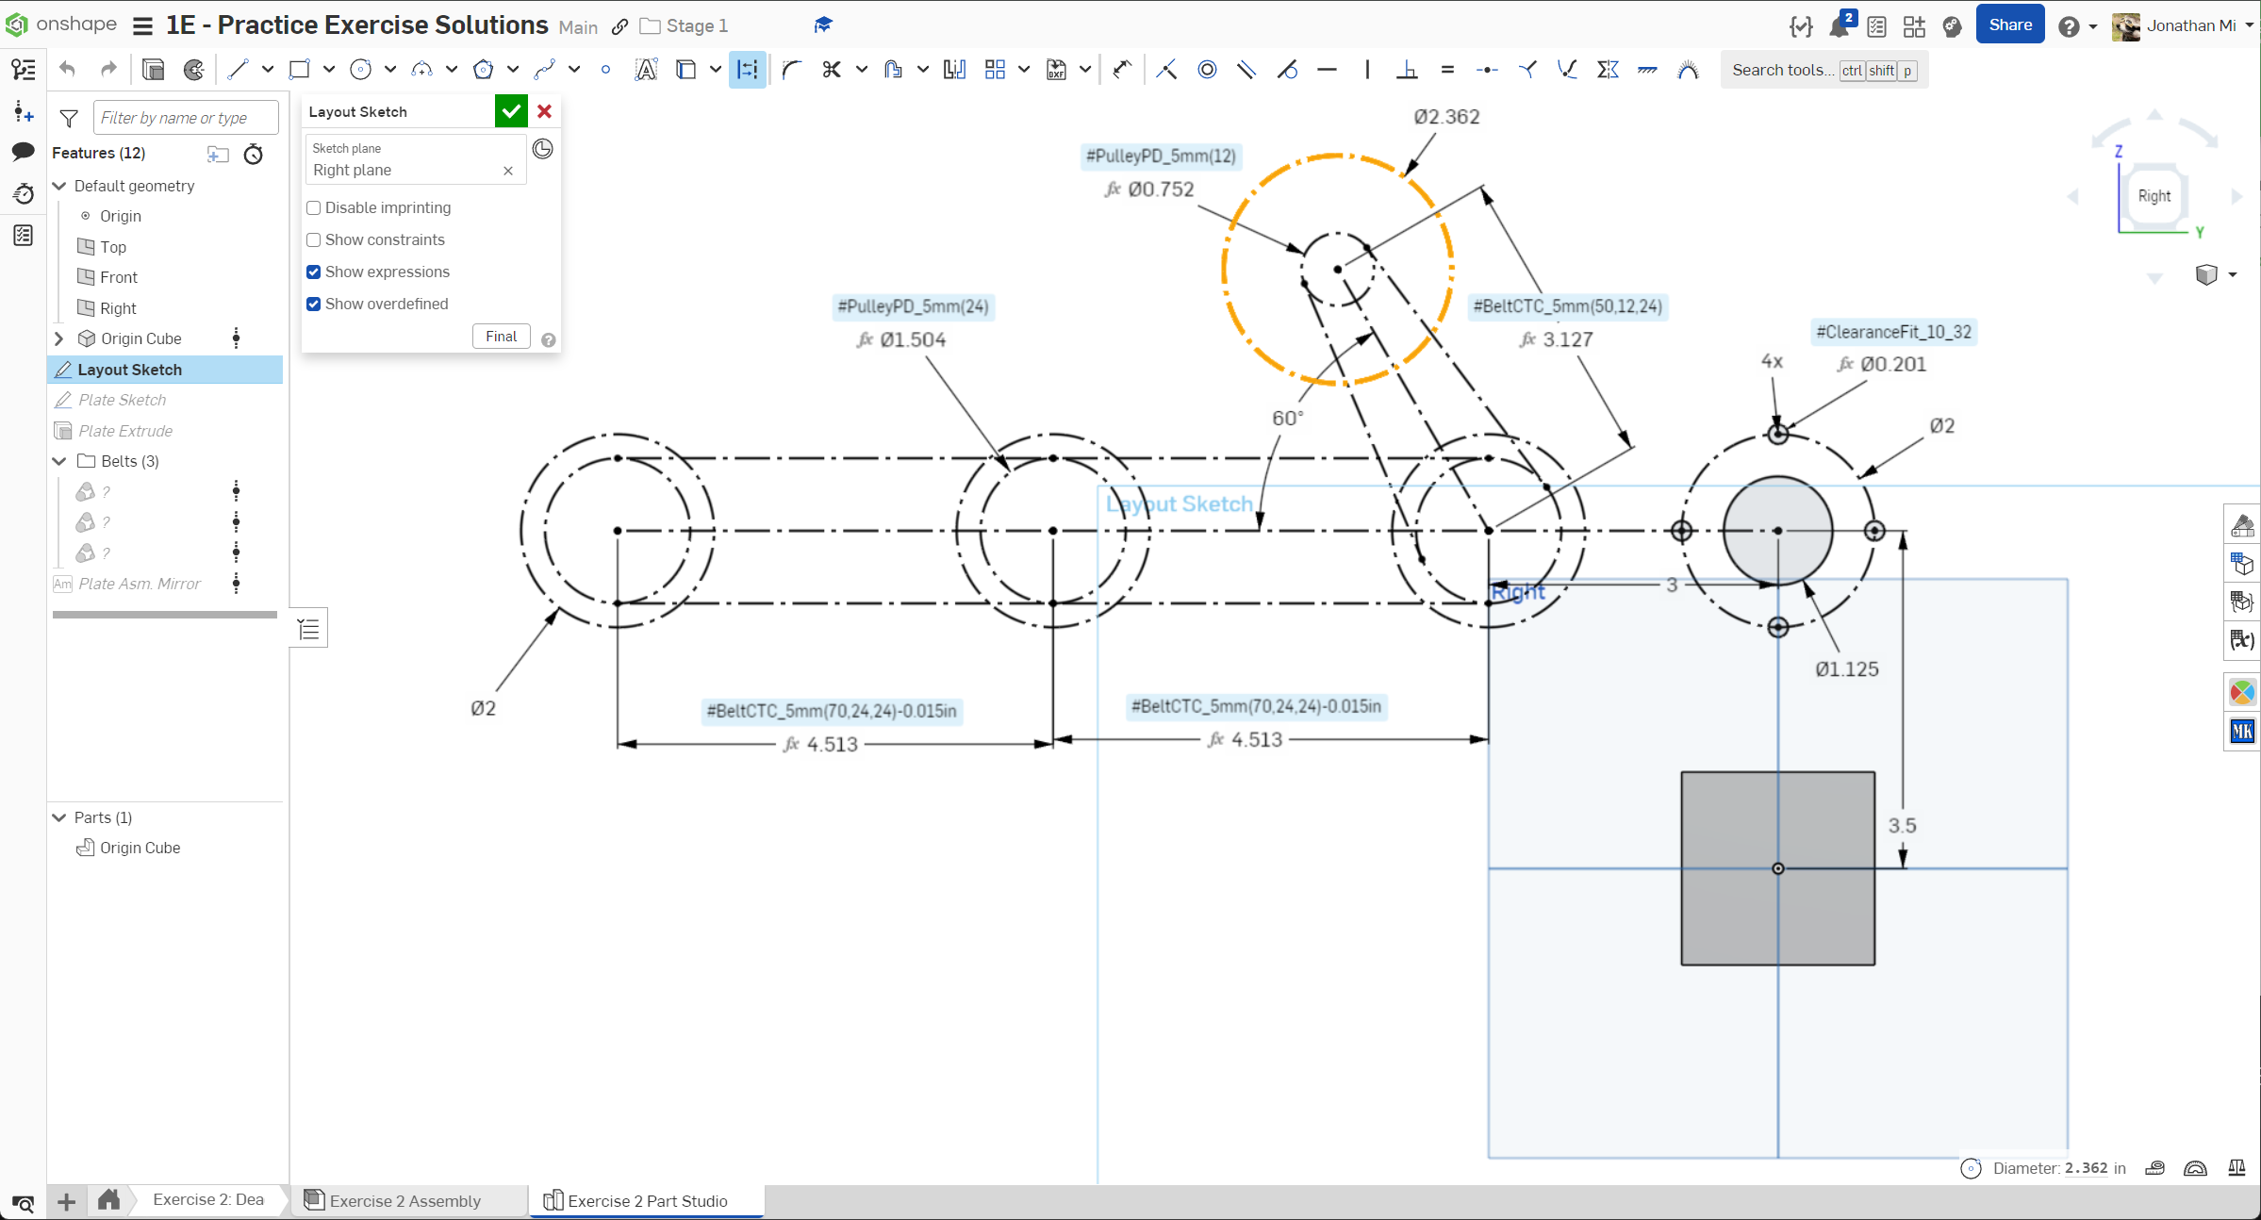
Task: Apply the Equal constraint tool
Action: (1447, 70)
